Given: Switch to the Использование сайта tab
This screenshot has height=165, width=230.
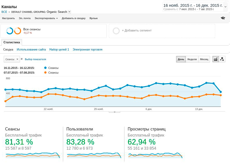Looking at the screenshot, I should [x=31, y=50].
